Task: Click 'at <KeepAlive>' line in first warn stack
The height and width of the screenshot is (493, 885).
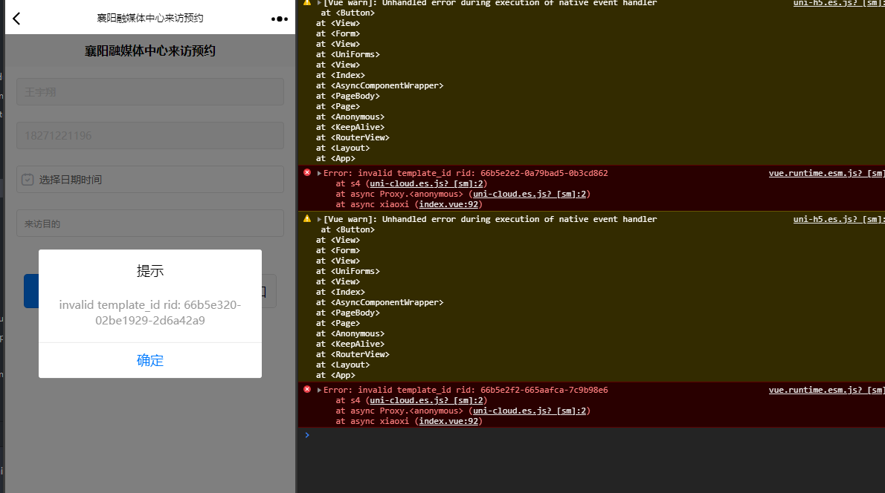Action: click(x=350, y=128)
